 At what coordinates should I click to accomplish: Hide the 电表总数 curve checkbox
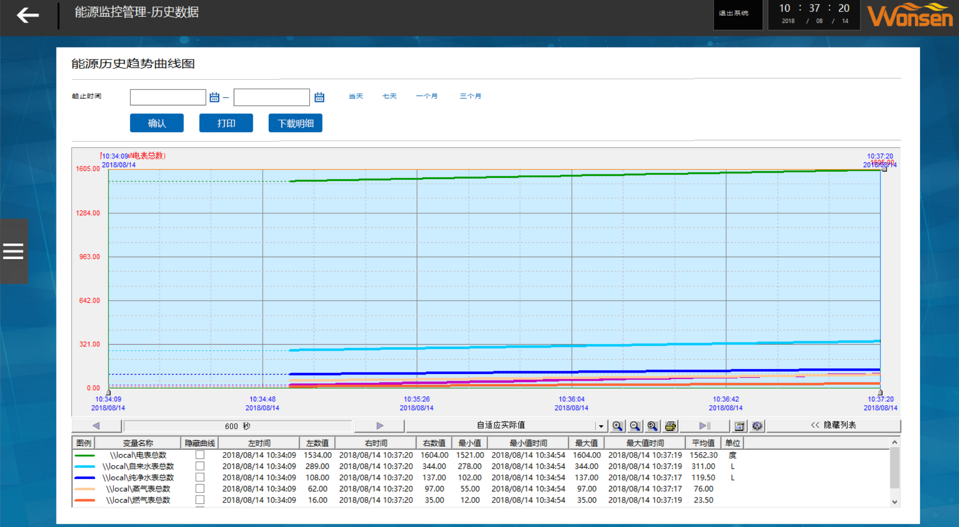click(x=200, y=455)
